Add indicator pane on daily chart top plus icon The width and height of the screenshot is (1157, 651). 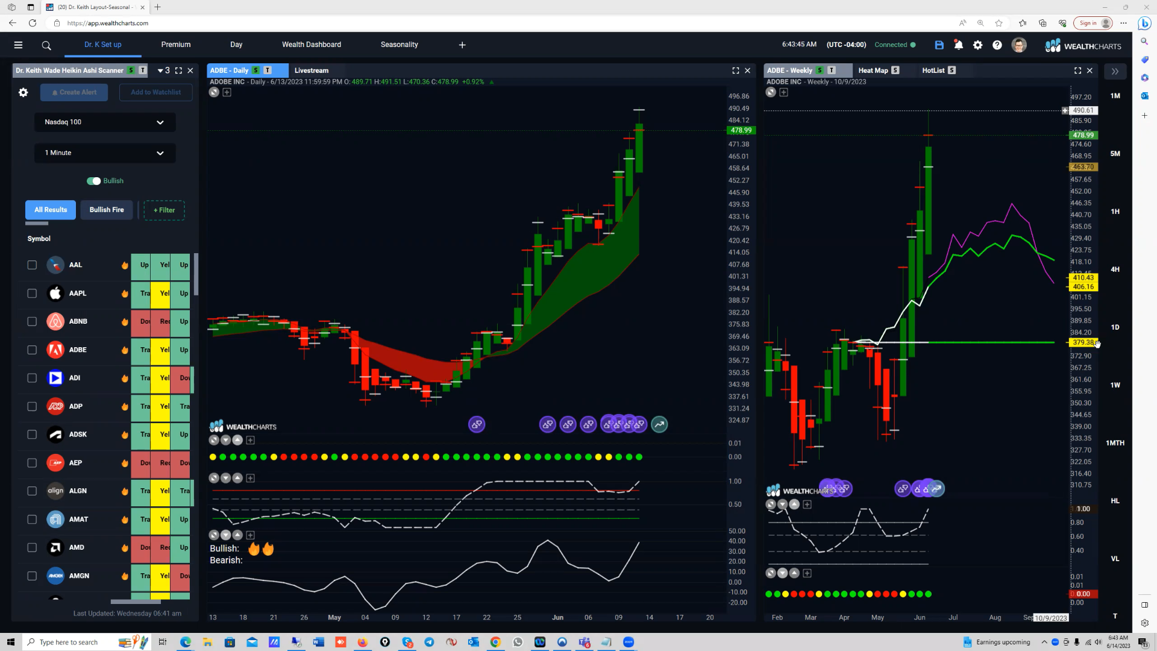pyautogui.click(x=227, y=92)
